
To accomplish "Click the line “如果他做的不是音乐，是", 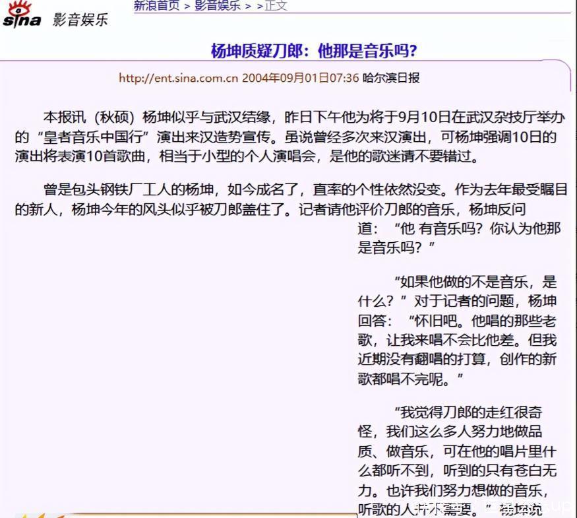I will tap(475, 282).
